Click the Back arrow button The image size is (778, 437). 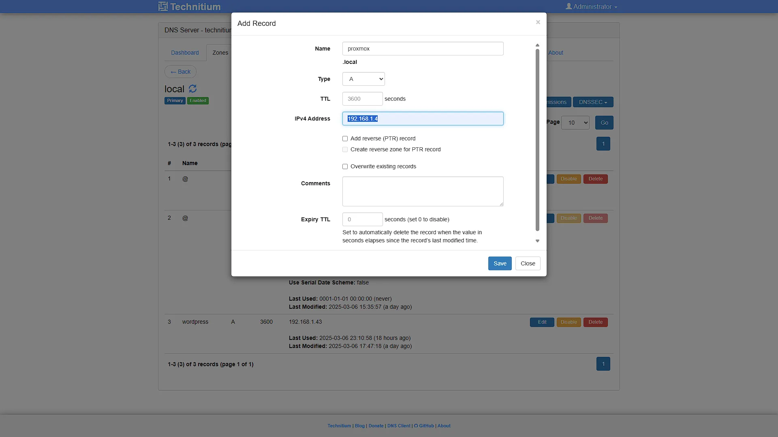click(180, 72)
